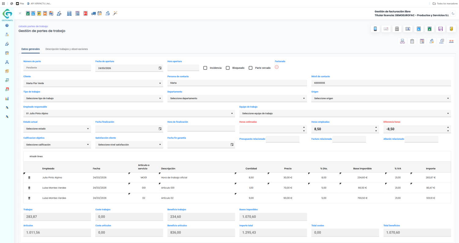Click the delivery truck icon in top toolbar
Image resolution: width=459 pixels, height=243 pixels.
click(x=94, y=13)
